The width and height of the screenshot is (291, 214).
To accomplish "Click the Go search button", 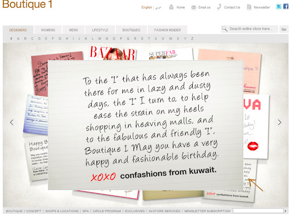I will coord(284,29).
